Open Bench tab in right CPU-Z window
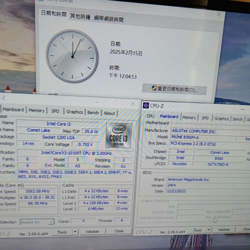The image size is (250, 250). pyautogui.click(x=237, y=119)
